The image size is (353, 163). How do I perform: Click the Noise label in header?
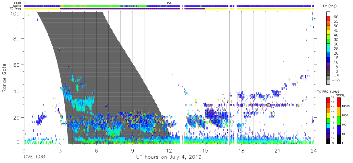tap(17, 6)
